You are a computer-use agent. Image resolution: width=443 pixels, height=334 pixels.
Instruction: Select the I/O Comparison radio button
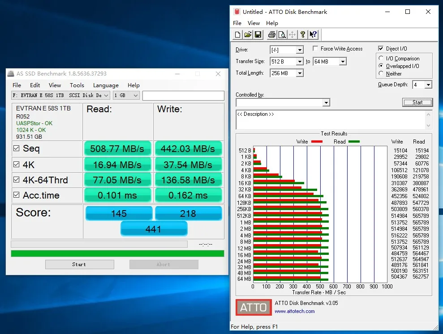381,58
